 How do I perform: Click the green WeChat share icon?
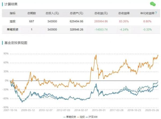(x=153, y=4)
